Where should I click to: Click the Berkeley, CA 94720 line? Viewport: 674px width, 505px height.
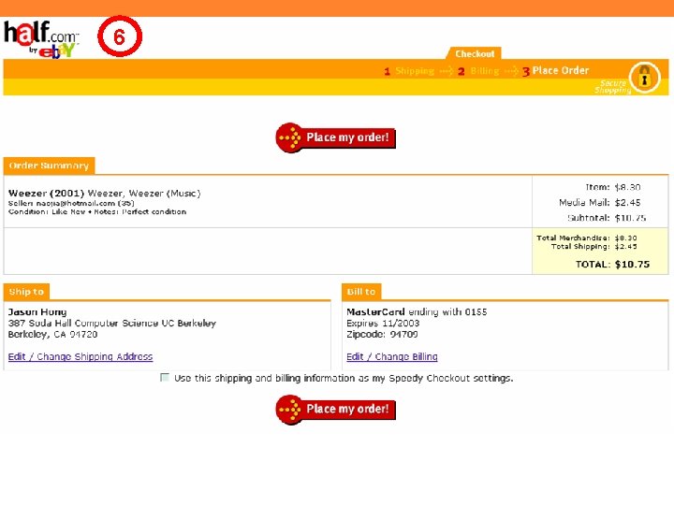pyautogui.click(x=52, y=334)
